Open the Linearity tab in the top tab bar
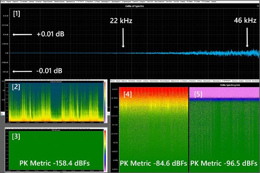Viewport: 260px width, 173px height. (183, 1)
